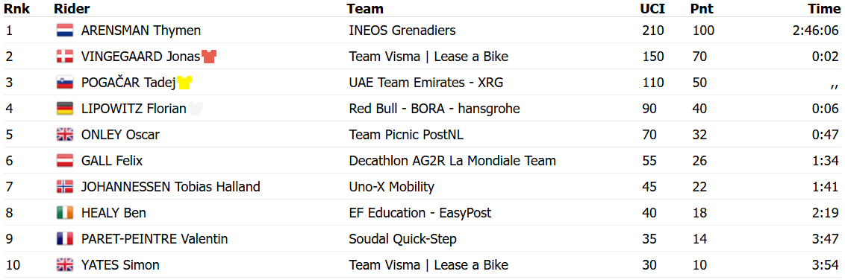Click the Irish flag beside HEALY Ben

(x=65, y=214)
